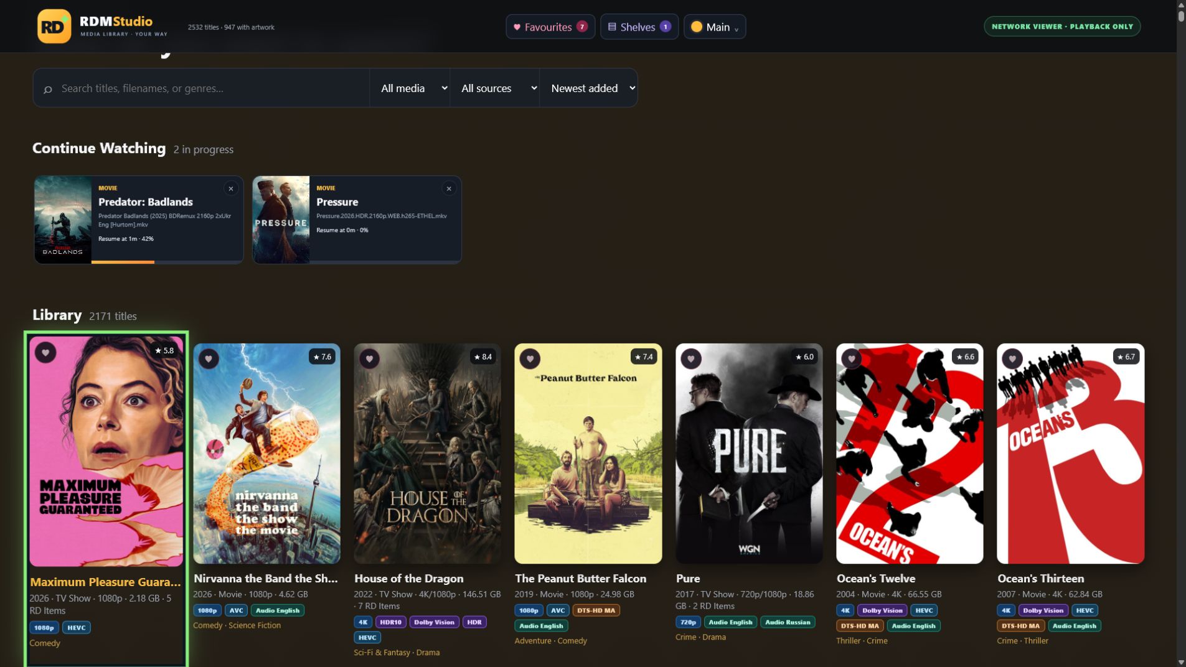Click the Dolby Vision tag under Ocean's Twelve
Viewport: 1186px width, 667px height.
[x=882, y=610]
